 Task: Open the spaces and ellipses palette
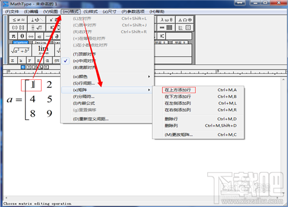coord(37,20)
